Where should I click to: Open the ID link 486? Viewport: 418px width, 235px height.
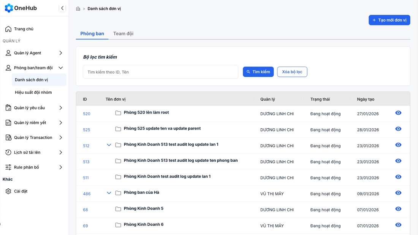pos(87,194)
